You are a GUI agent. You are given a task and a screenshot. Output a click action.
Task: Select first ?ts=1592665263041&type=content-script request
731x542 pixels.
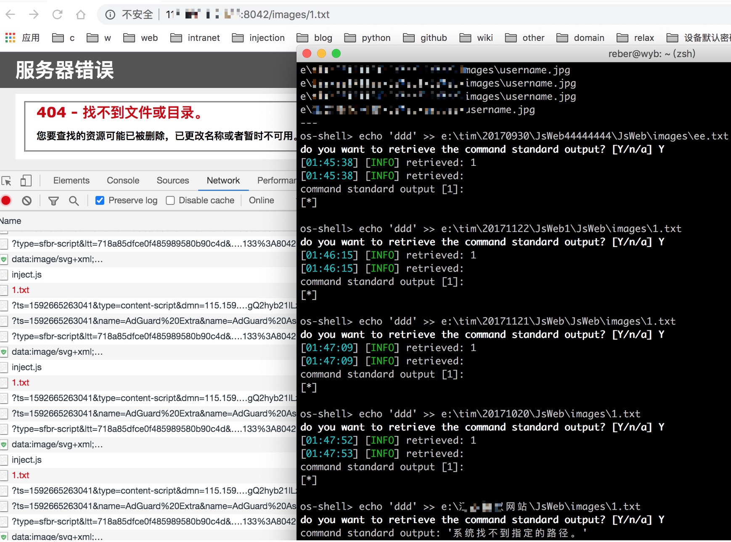pyautogui.click(x=148, y=306)
